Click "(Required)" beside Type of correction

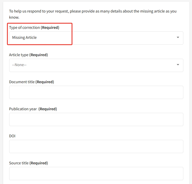50,28
